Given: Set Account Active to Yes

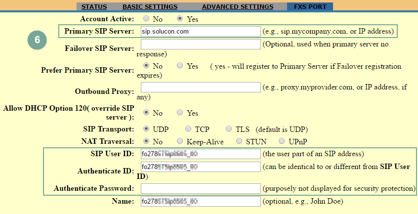Looking at the screenshot, I should tap(180, 19).
